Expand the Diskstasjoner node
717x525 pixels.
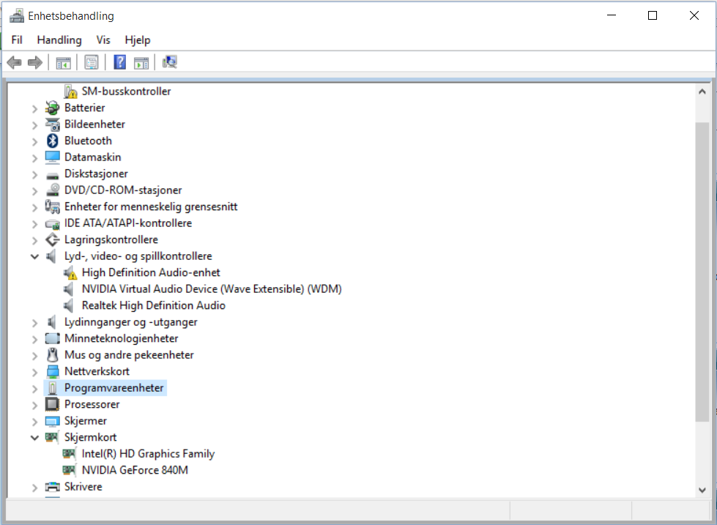coord(34,174)
